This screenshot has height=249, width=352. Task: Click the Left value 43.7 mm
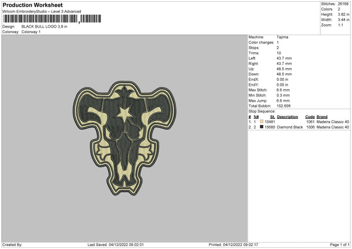pyautogui.click(x=284, y=58)
